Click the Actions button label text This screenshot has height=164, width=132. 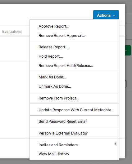(104, 16)
